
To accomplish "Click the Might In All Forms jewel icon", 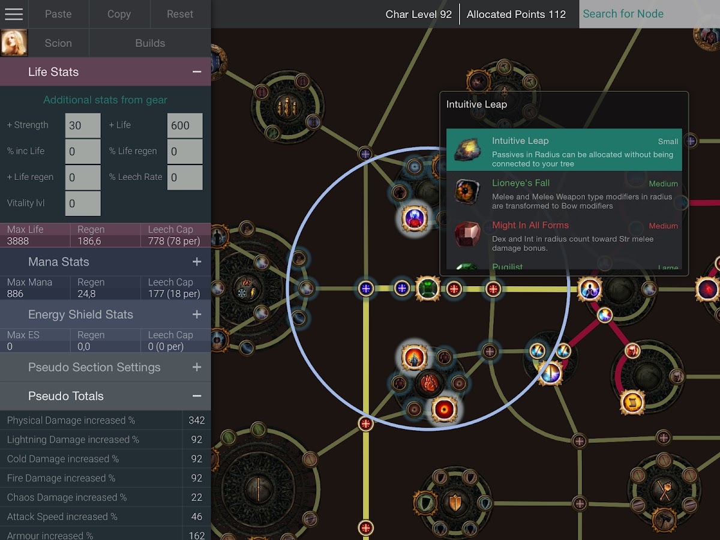I will click(467, 235).
